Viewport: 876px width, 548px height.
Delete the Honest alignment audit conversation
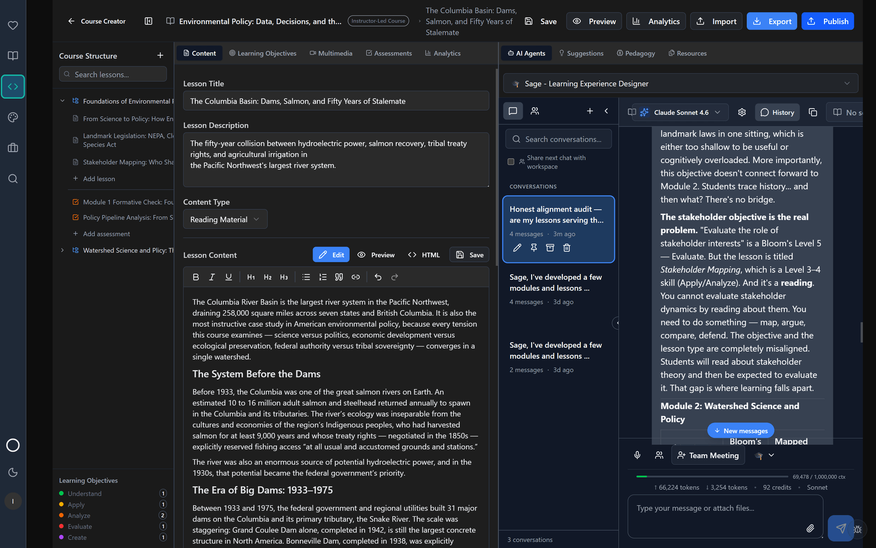click(567, 248)
